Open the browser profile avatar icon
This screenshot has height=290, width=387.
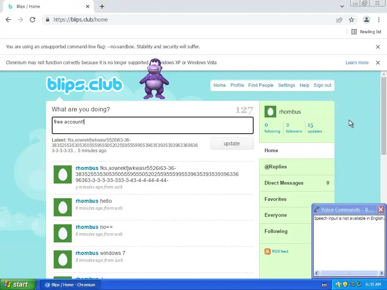click(x=367, y=20)
